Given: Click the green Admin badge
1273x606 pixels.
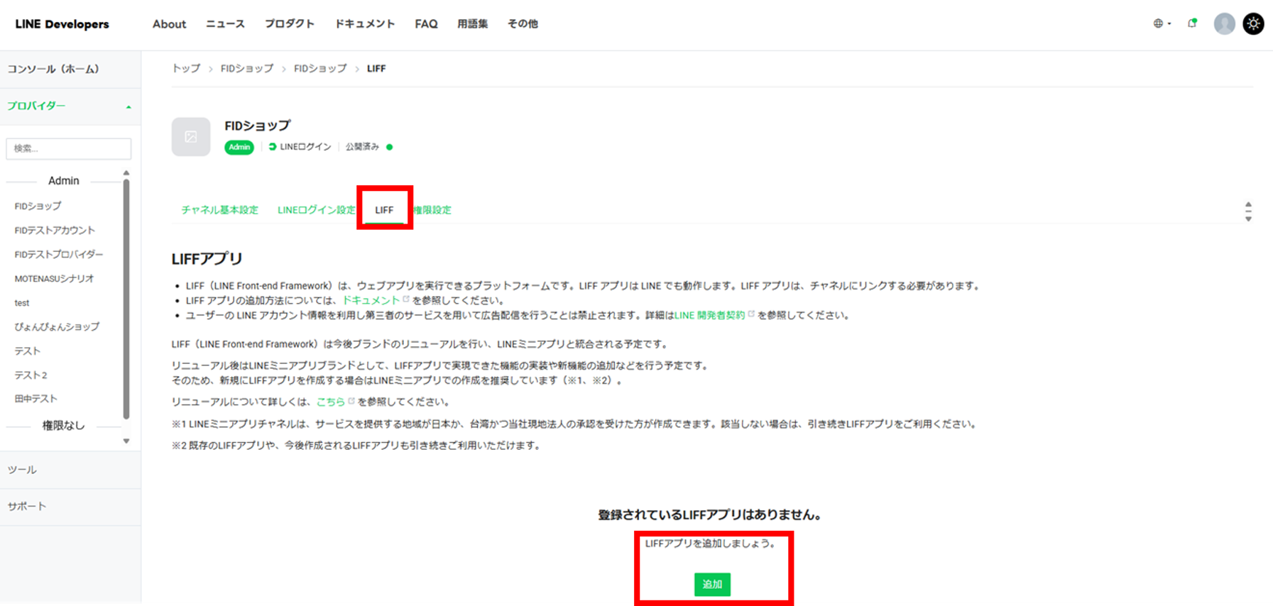Looking at the screenshot, I should tap(239, 147).
